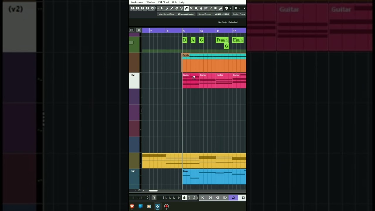Click the horizontal scrollbar thumb
This screenshot has width=375, height=211.
[153, 190]
